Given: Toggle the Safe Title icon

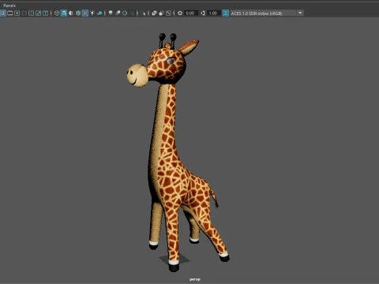Looking at the screenshot, I should pyautogui.click(x=46, y=13).
